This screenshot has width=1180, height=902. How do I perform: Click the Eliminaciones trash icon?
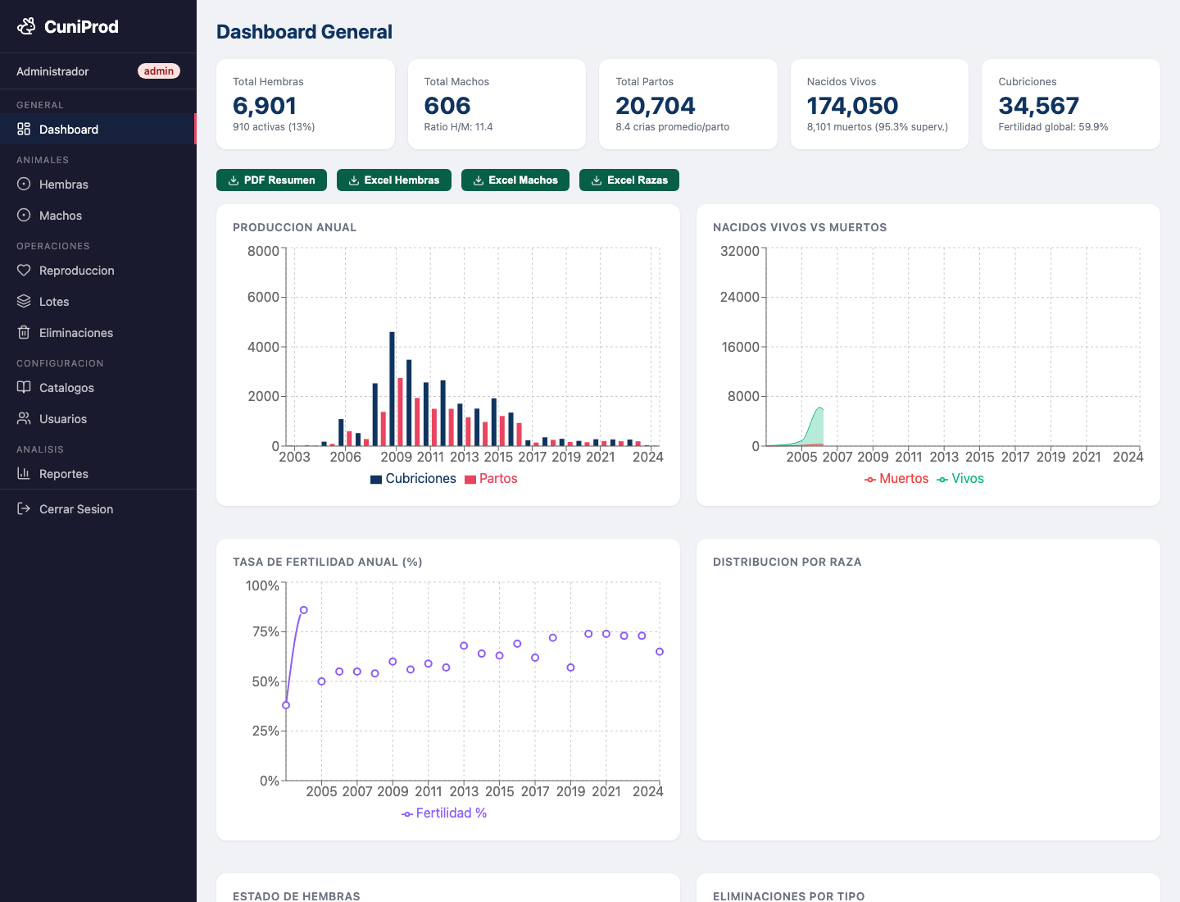pos(24,332)
